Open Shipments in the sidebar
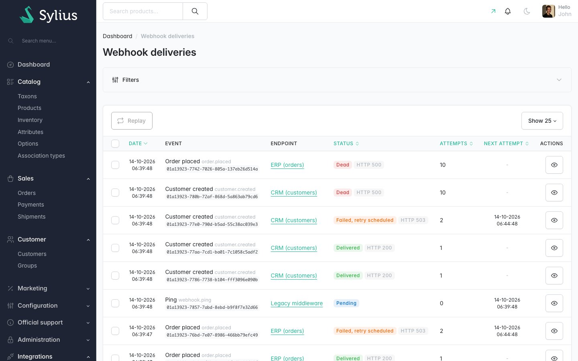Viewport: 578px width, 361px height. click(x=32, y=217)
